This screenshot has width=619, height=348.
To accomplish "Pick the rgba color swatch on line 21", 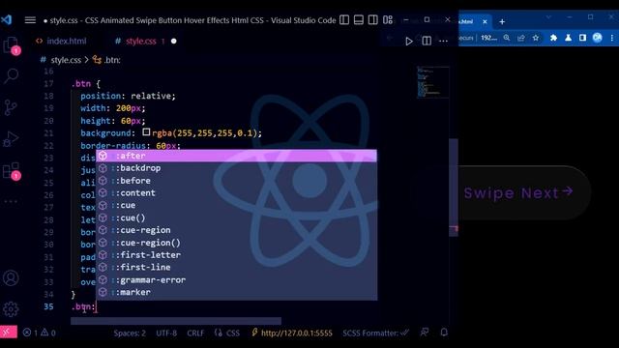I will click(x=146, y=132).
